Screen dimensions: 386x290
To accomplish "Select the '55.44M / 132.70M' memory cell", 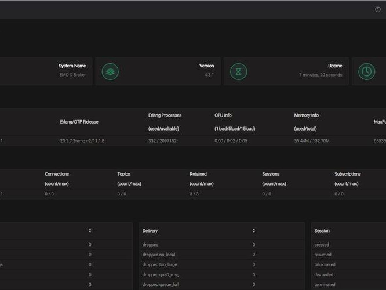I will pyautogui.click(x=312, y=141).
